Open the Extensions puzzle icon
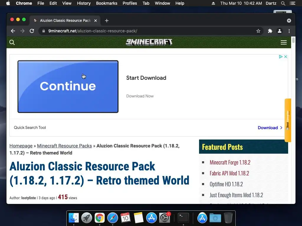 (270, 31)
